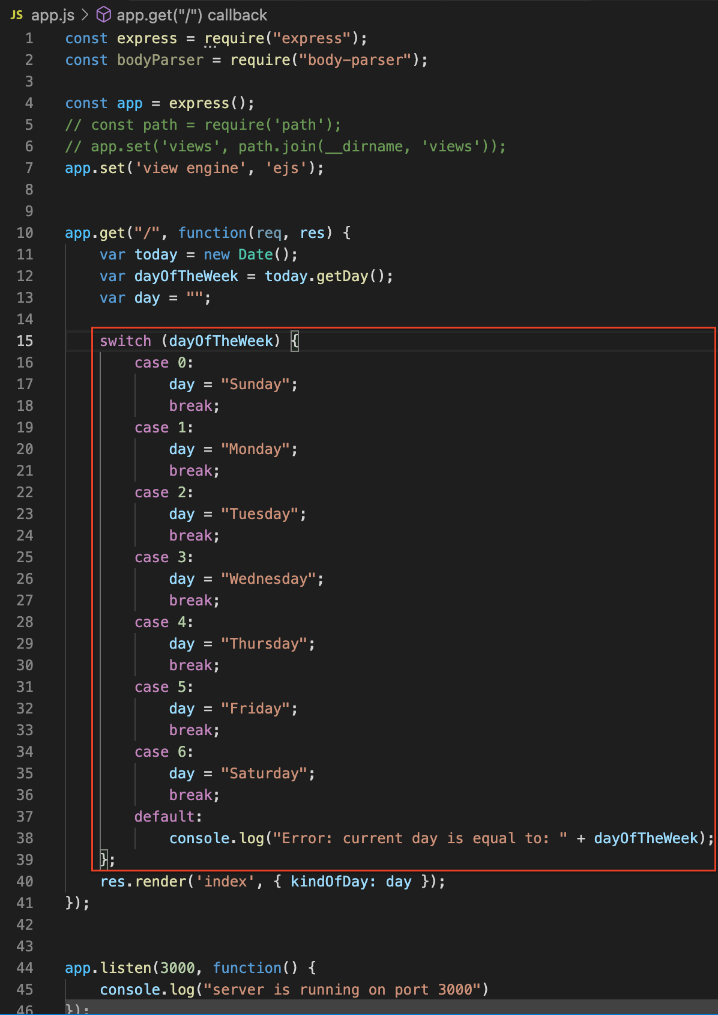Click "bodyParser" on line 2
718x1015 pixels.
pyautogui.click(x=160, y=60)
